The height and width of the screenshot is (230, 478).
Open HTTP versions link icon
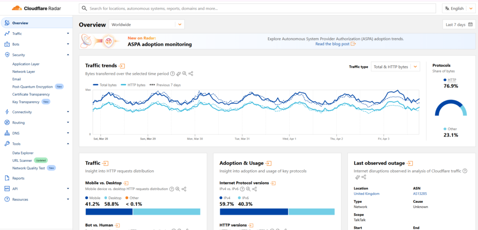pyautogui.click(x=251, y=225)
